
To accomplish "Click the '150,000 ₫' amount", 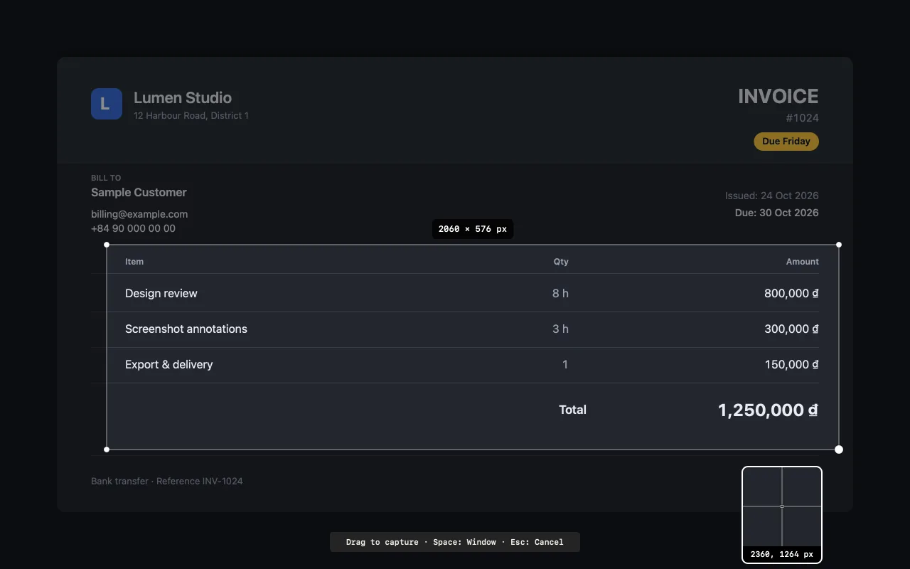I will 791,364.
